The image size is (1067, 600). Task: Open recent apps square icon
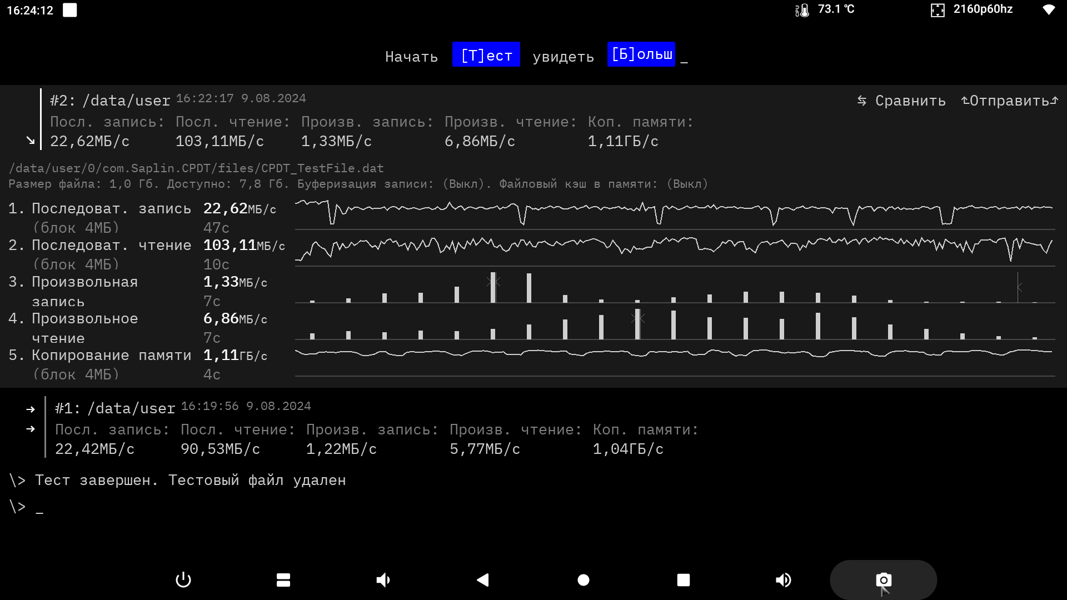(x=684, y=580)
